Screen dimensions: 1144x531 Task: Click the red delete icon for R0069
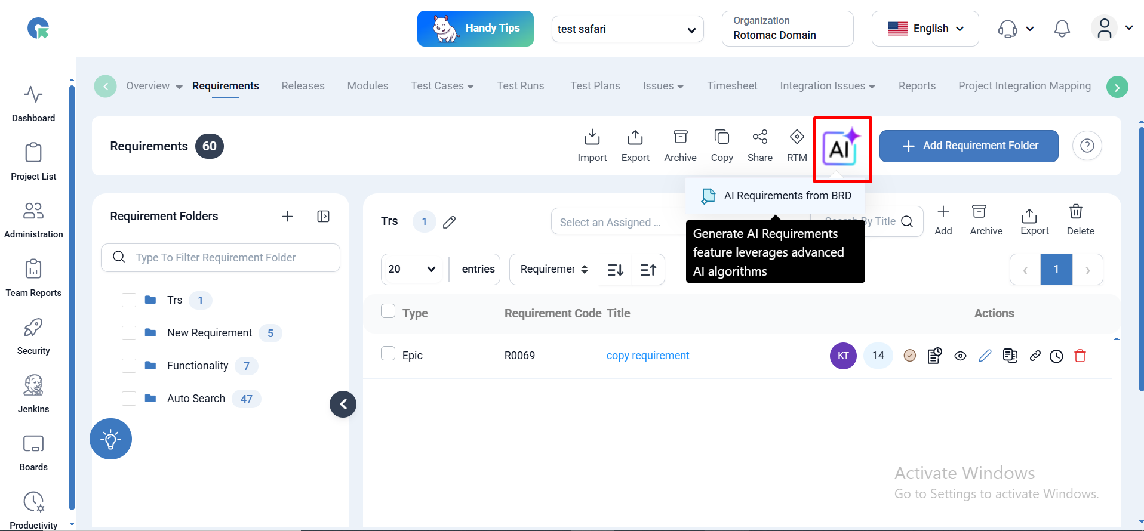1080,356
